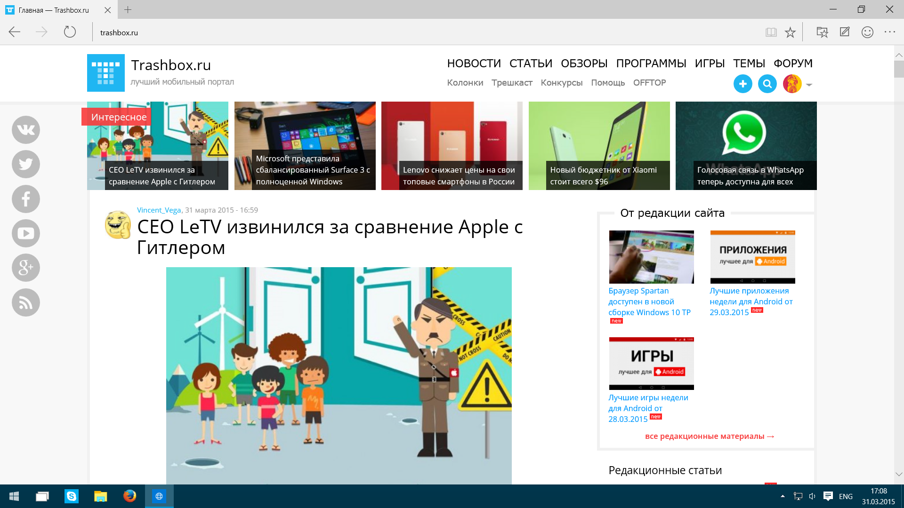Open Microsoft Surface 3 featured card
This screenshot has width=904, height=508.
pos(305,146)
